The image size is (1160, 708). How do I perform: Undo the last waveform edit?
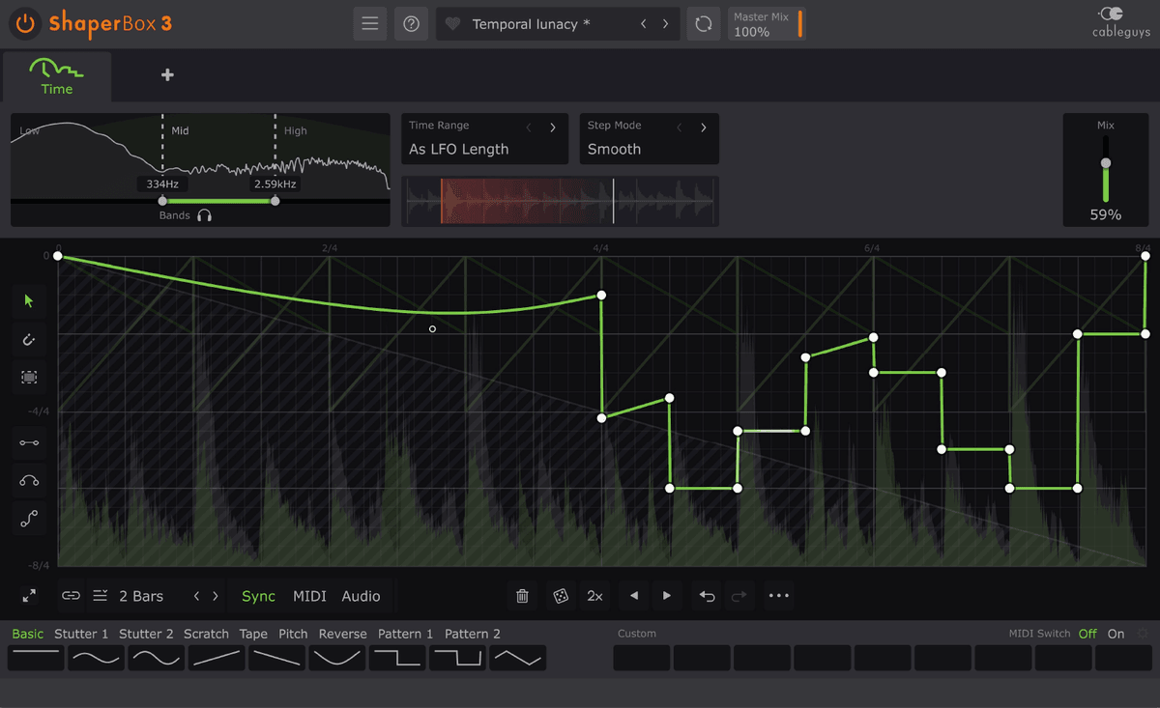click(x=706, y=596)
